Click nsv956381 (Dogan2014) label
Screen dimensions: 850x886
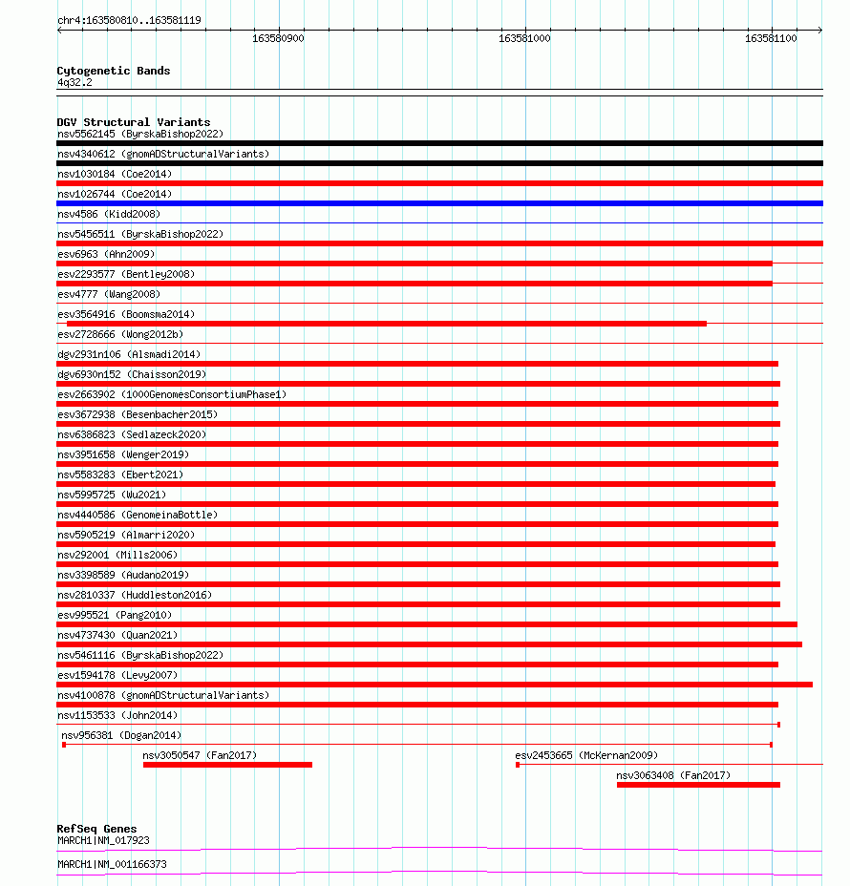pyautogui.click(x=121, y=736)
